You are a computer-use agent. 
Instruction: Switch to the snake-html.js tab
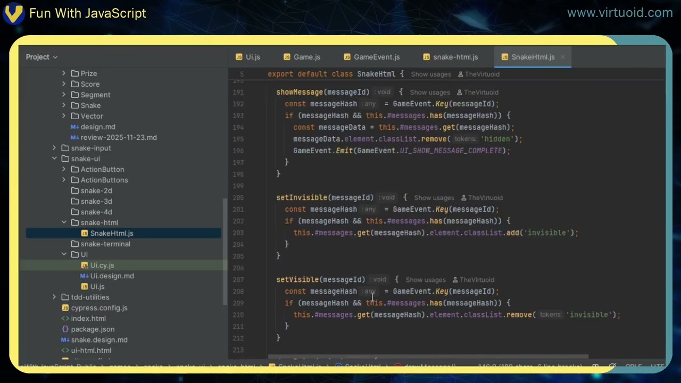point(450,57)
